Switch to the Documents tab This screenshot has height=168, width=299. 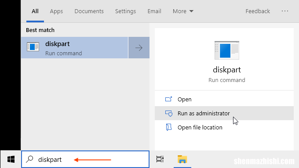pos(89,11)
